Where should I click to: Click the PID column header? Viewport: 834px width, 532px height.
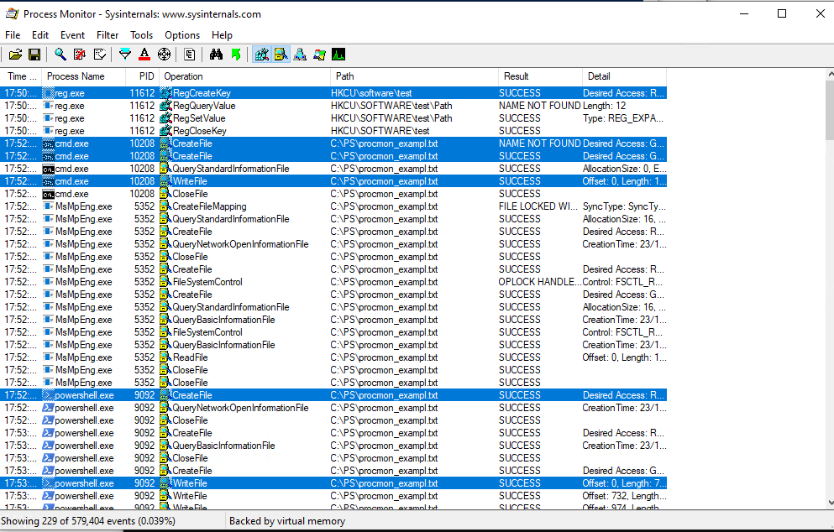142,76
